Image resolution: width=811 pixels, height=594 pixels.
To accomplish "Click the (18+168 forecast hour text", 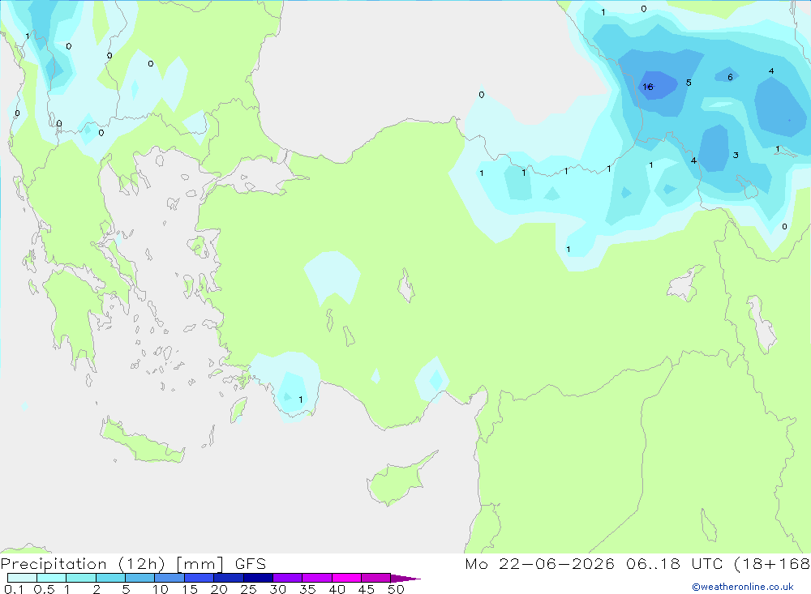I will [x=772, y=563].
